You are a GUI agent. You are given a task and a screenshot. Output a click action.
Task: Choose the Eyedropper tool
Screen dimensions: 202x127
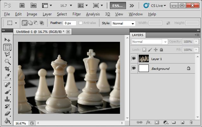7,76
